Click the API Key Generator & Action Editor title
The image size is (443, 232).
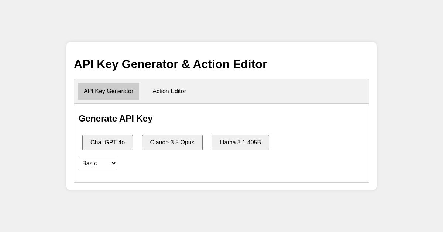(170, 64)
